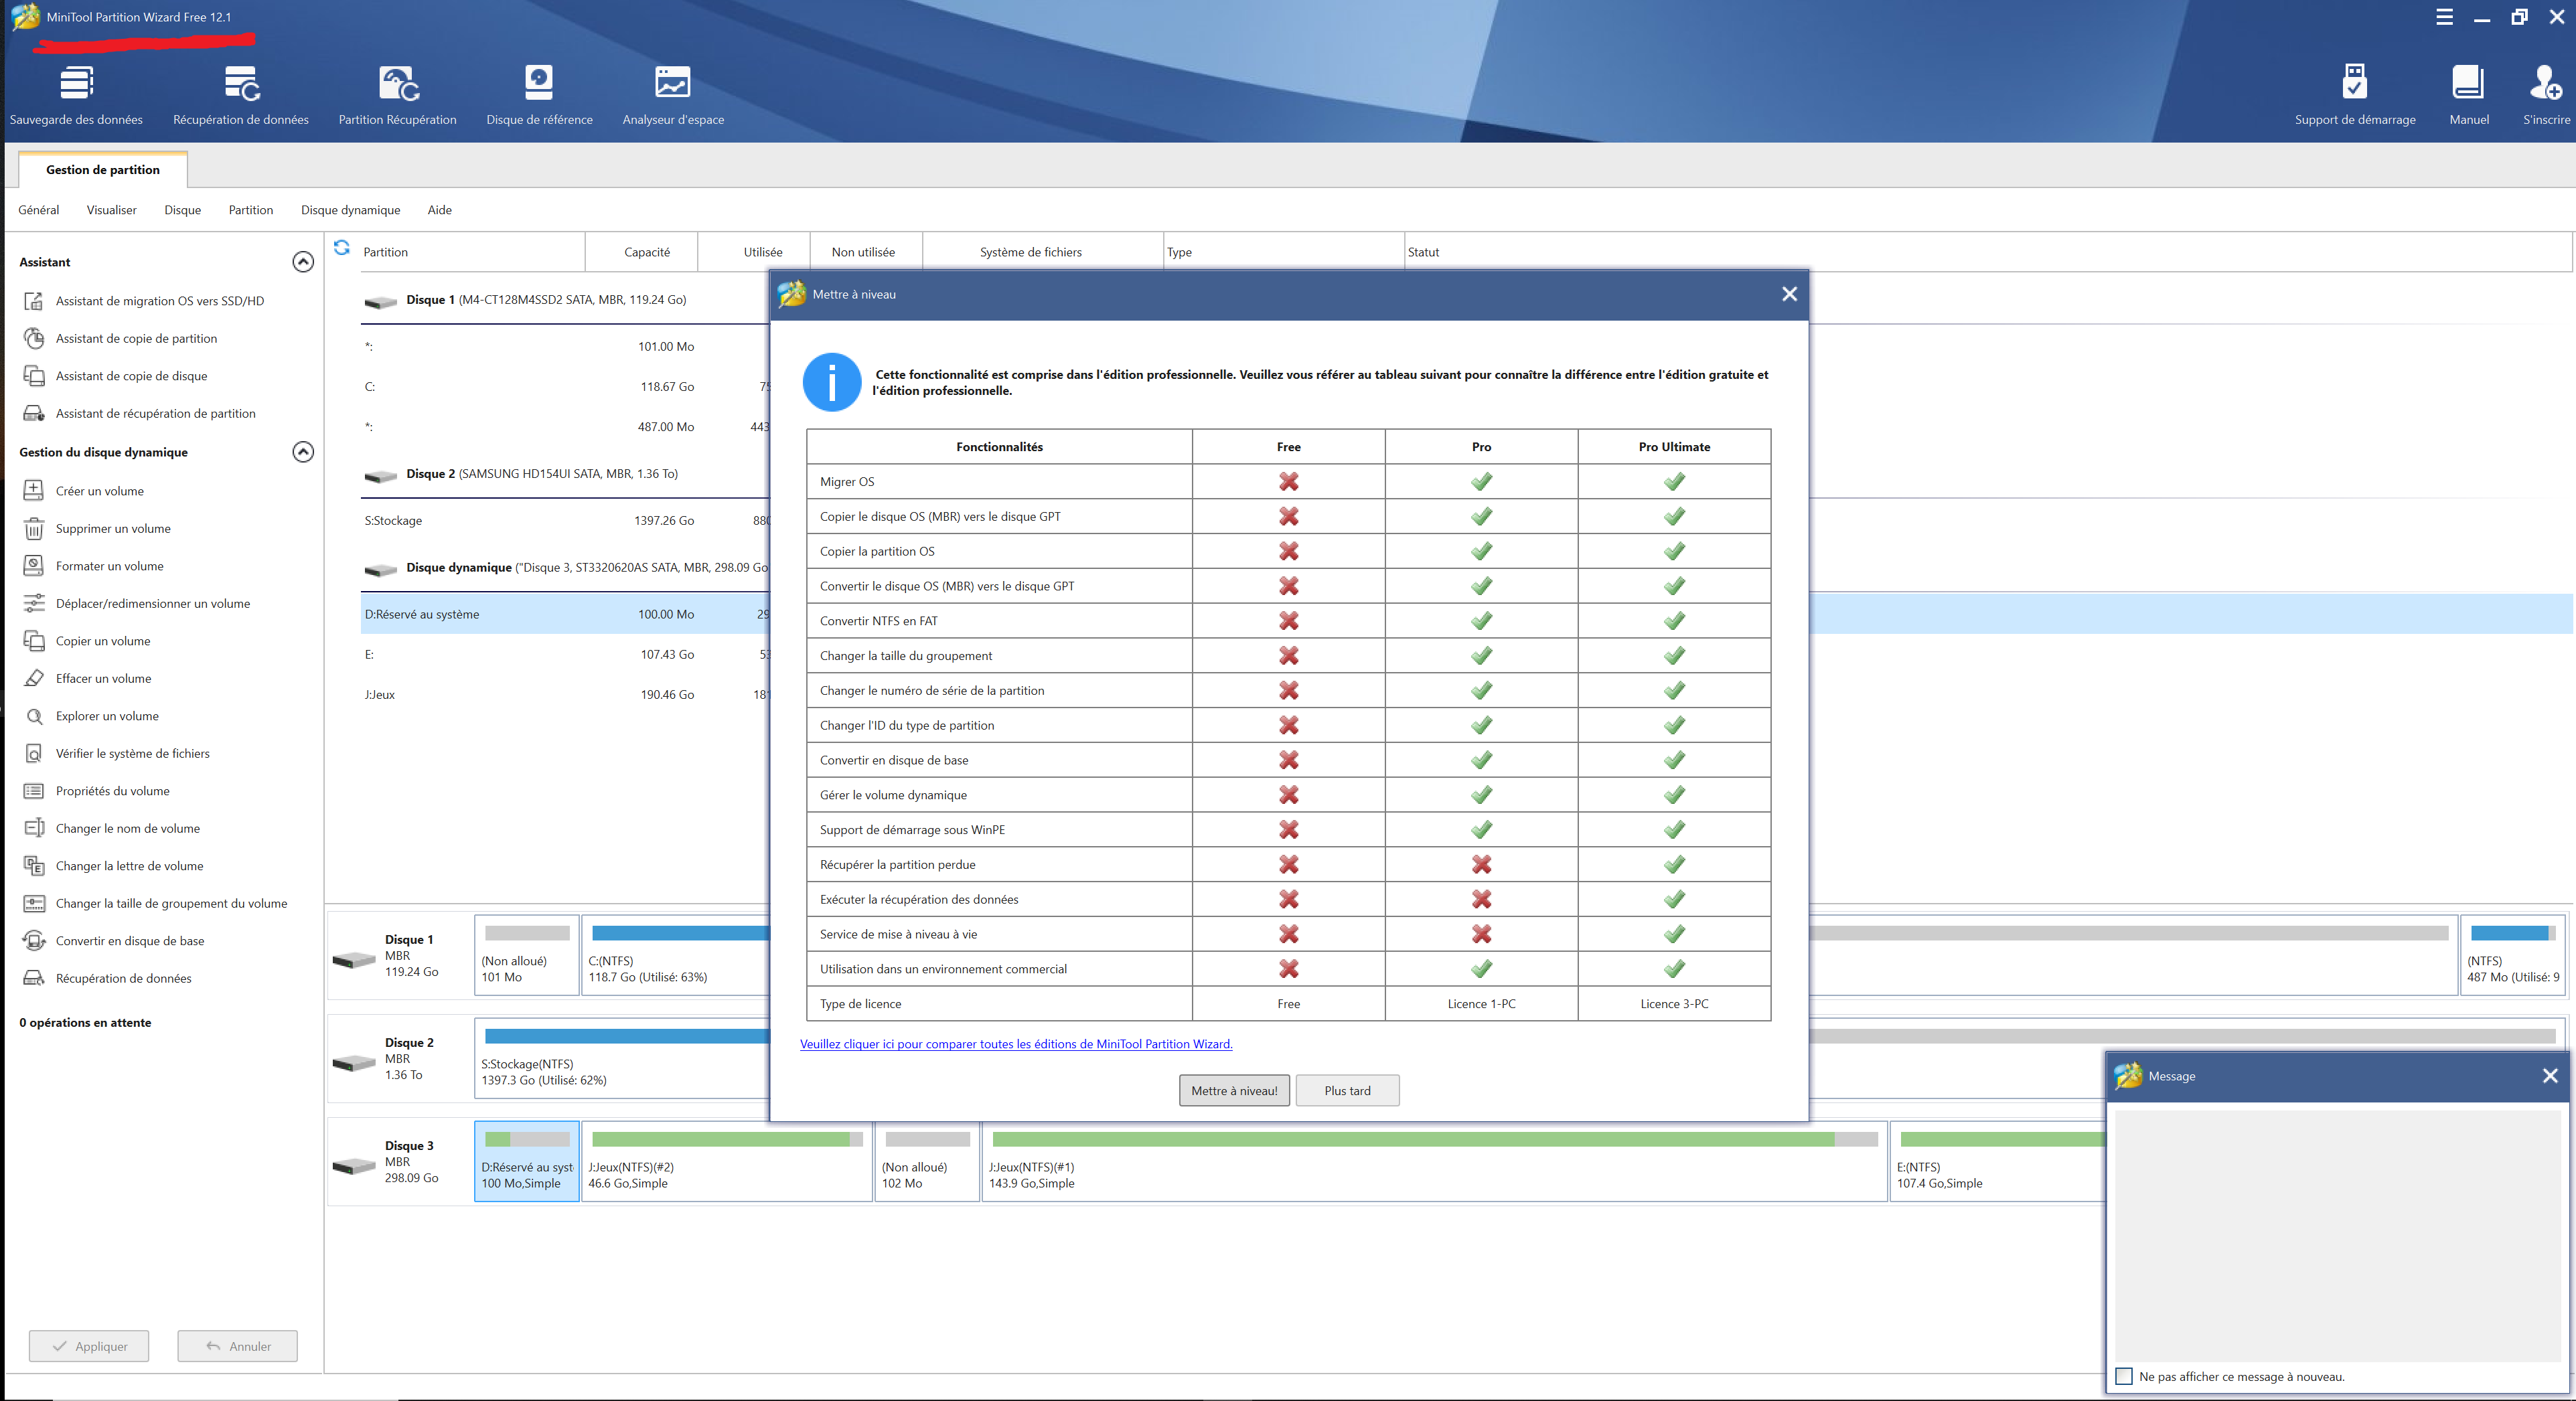Click the Appliquer button
Image resolution: width=2576 pixels, height=1401 pixels.
[x=89, y=1346]
